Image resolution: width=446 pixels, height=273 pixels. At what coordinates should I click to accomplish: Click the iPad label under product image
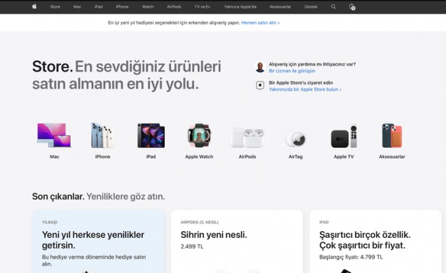pyautogui.click(x=151, y=157)
